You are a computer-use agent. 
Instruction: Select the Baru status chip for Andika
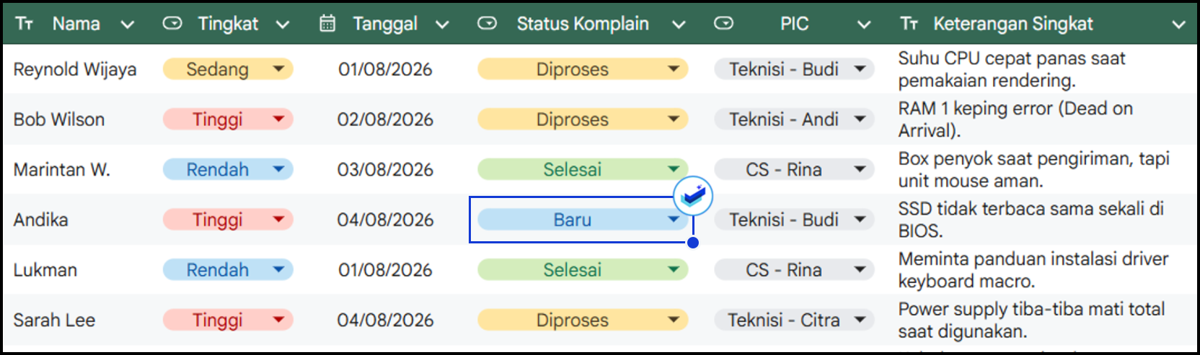(583, 220)
